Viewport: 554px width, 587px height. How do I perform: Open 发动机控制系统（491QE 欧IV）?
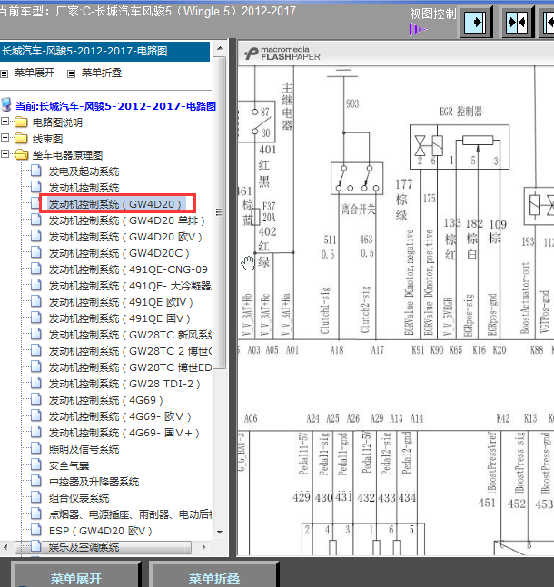coord(121,302)
